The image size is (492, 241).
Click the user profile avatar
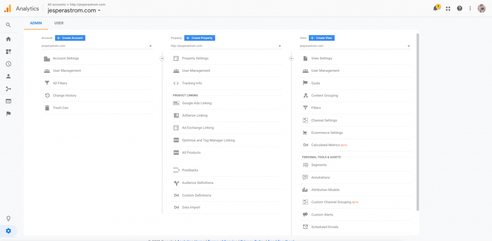coord(481,9)
